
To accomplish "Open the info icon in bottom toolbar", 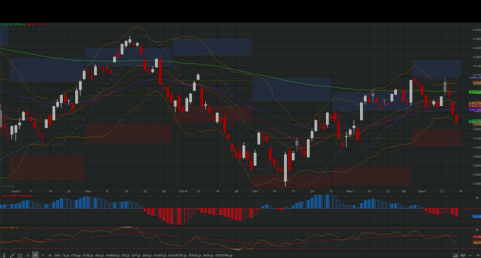I will [x=4, y=255].
